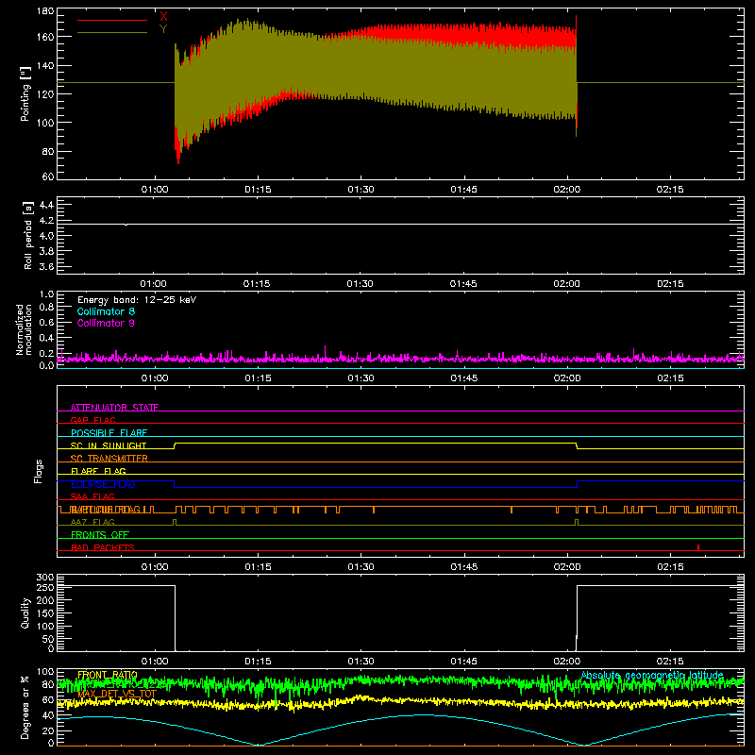
Task: Click the 3.6 value on Roll period axis
Action: tap(46, 266)
